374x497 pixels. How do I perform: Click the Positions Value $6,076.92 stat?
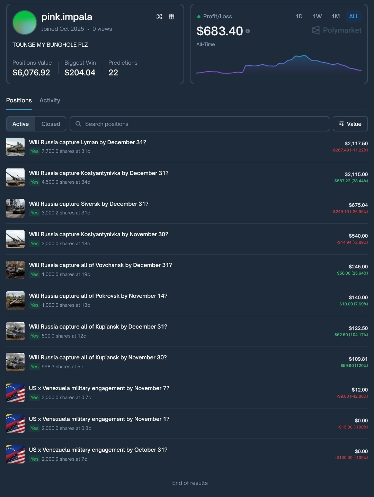pos(32,68)
